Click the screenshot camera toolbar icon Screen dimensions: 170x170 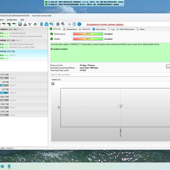click(x=69, y=24)
